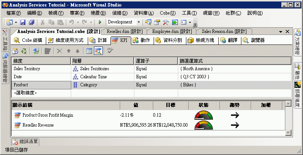Open the 建置(B) menu
Screen dimensions: 303x155
pyautogui.click(x=98, y=13)
